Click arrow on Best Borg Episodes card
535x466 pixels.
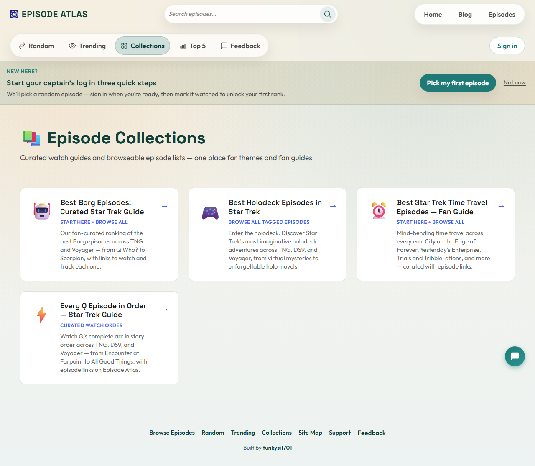pyautogui.click(x=165, y=206)
